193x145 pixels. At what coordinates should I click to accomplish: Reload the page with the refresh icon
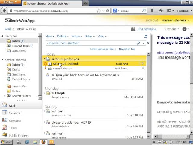coord(107,11)
